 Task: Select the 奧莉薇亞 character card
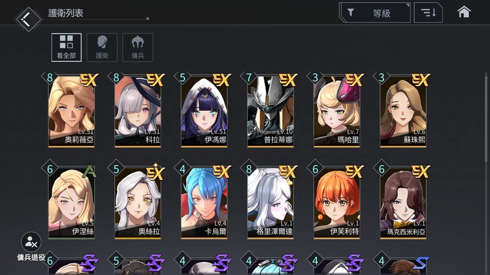(72, 111)
